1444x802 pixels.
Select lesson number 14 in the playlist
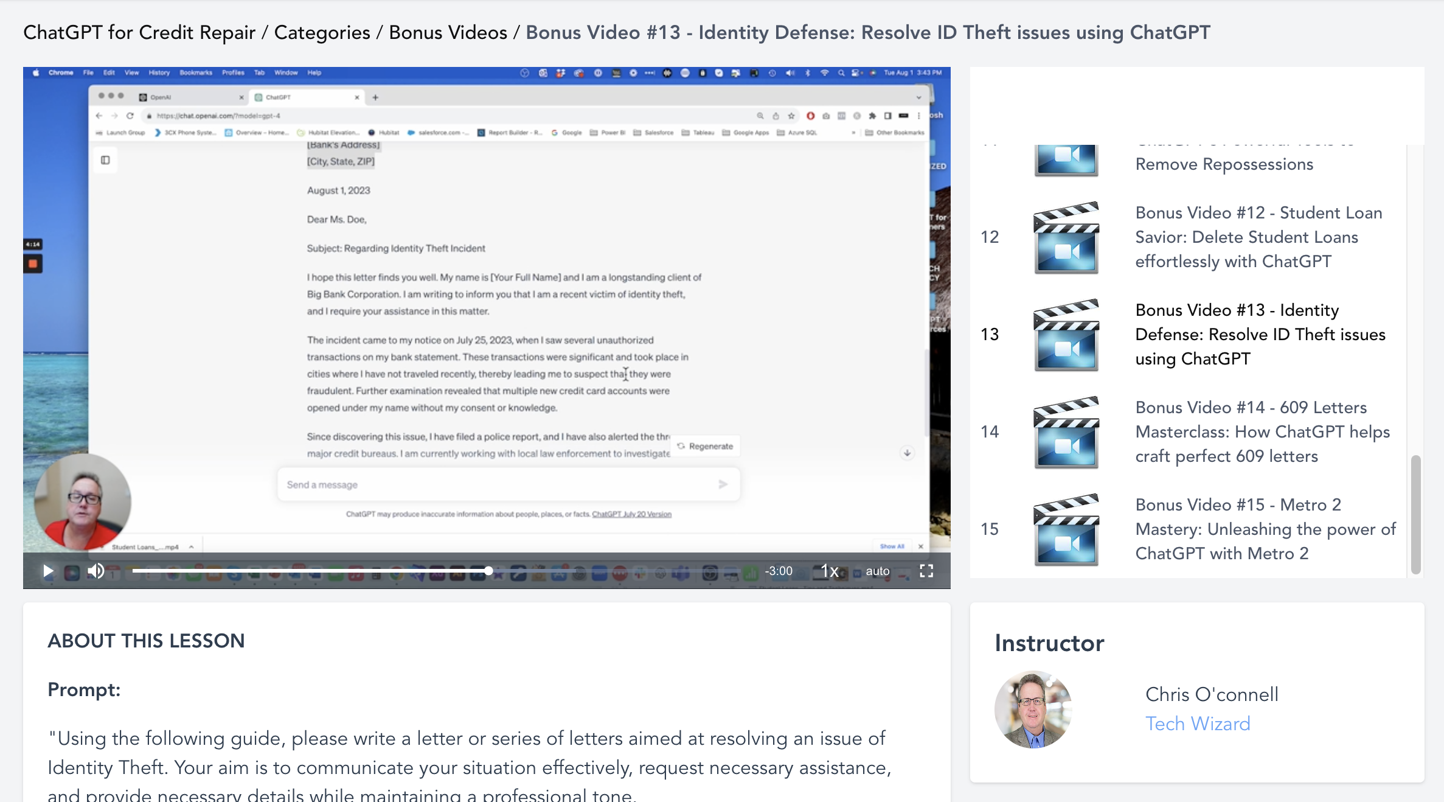point(990,431)
